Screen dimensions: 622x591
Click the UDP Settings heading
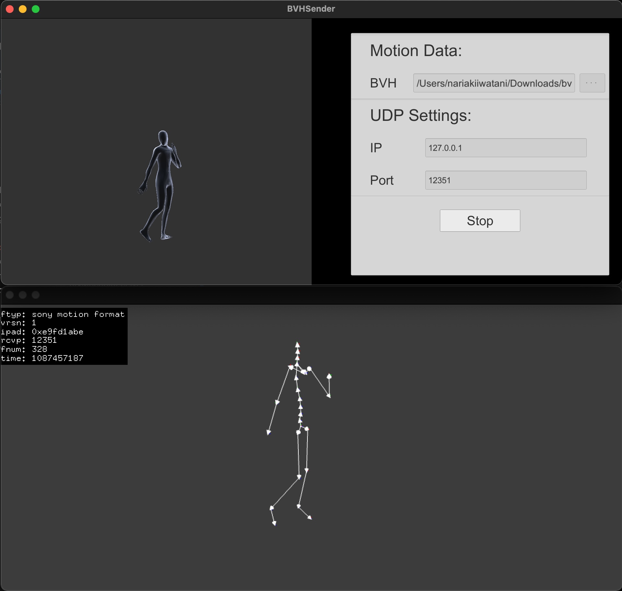[420, 115]
